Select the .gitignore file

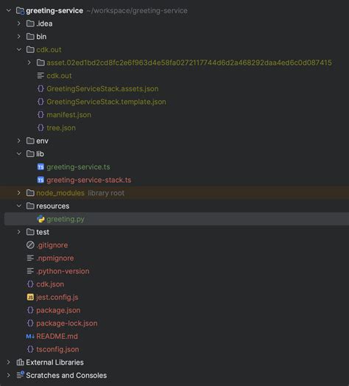click(x=52, y=245)
